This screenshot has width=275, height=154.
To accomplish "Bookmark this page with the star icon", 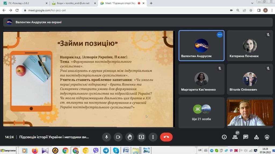I will 251,10.
